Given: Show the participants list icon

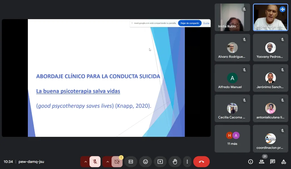Looking at the screenshot, I should (x=261, y=162).
